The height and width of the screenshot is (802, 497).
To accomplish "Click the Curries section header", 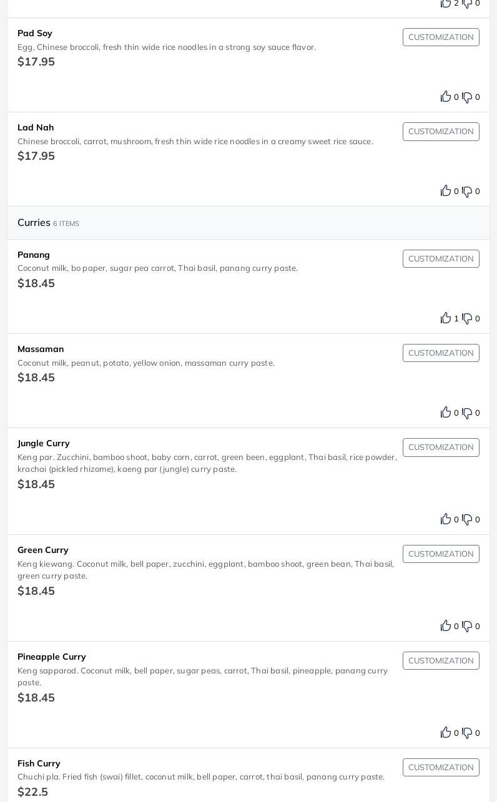I will click(34, 223).
